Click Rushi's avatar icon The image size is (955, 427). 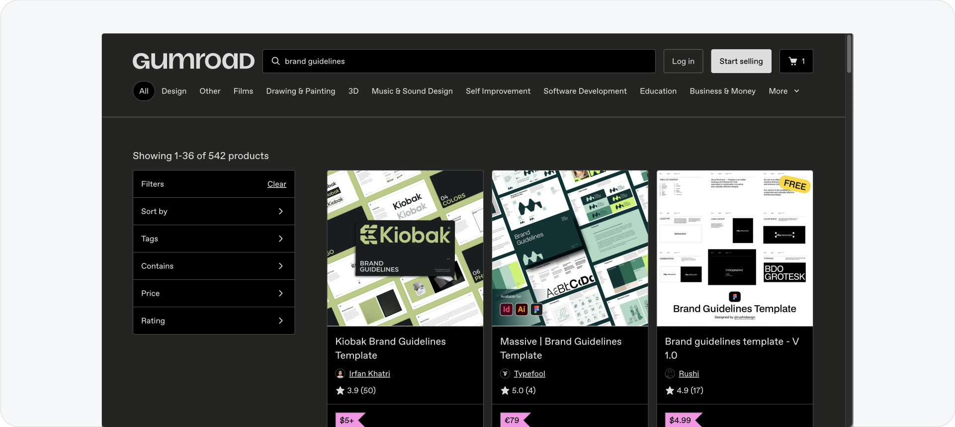(670, 373)
